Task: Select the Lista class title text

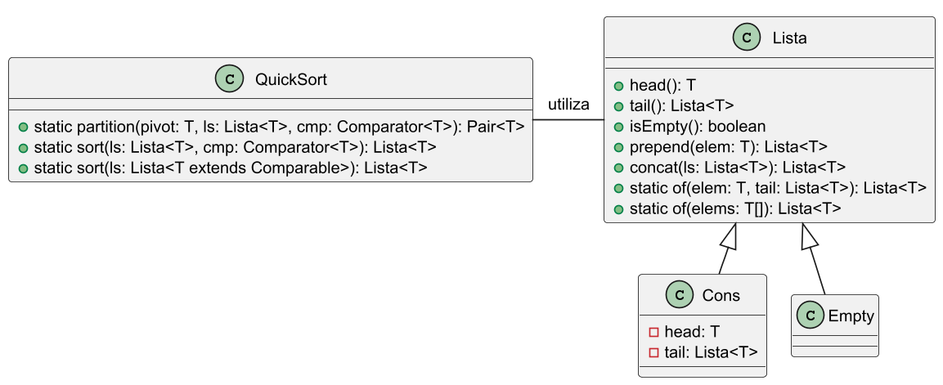Action: pos(790,38)
